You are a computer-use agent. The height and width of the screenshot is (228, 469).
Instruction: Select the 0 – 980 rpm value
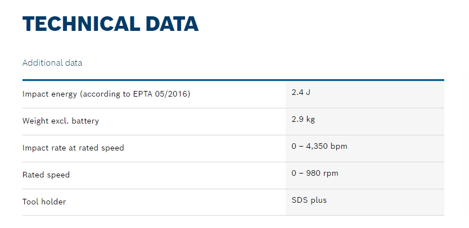[x=315, y=173]
